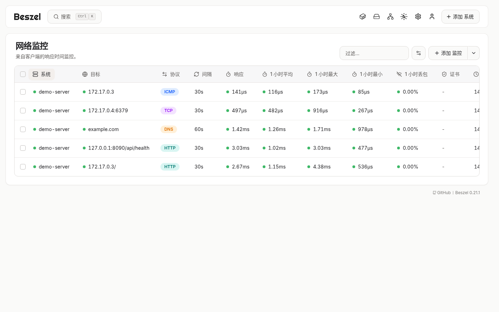Image resolution: width=499 pixels, height=312 pixels.
Task: Expand the dropdown arrow next to 添加 监控
Action: coord(474,53)
